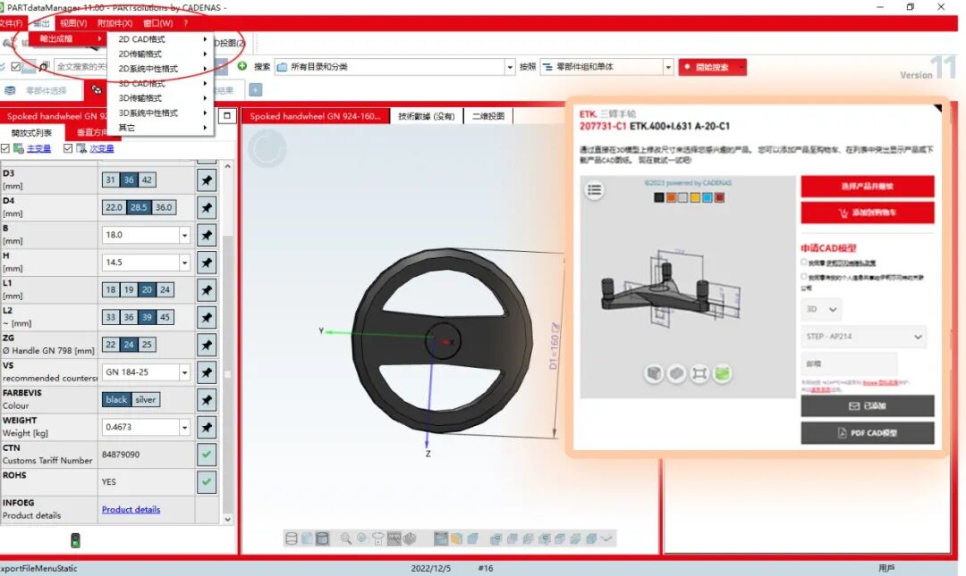
Task: Click the fit-to-frame icon in ETK viewer
Action: coord(699,373)
